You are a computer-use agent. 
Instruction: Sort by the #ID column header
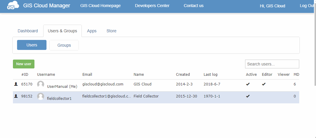point(25,74)
